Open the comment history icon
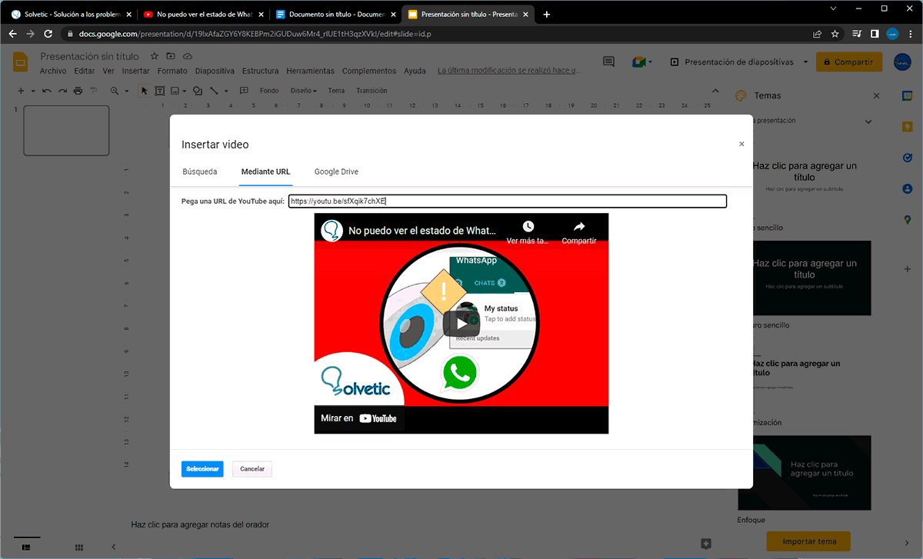Screen dimensions: 923x559 click(608, 62)
